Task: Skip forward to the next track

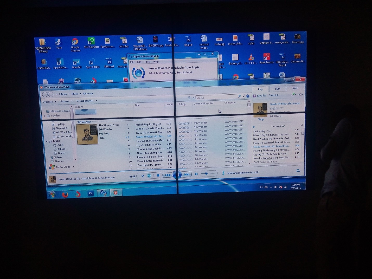Action: pos(187,174)
